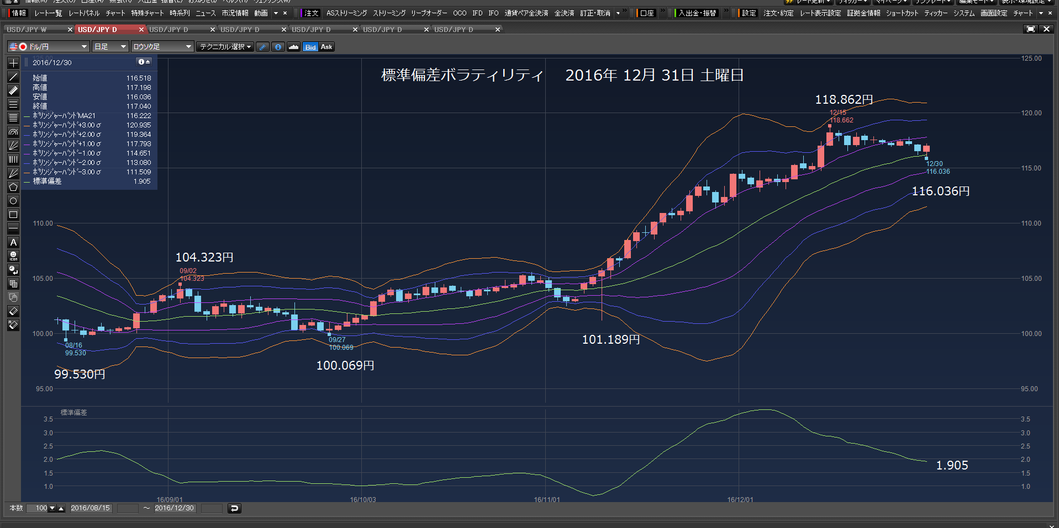
Task: Open ショートカット settings
Action: click(x=902, y=13)
